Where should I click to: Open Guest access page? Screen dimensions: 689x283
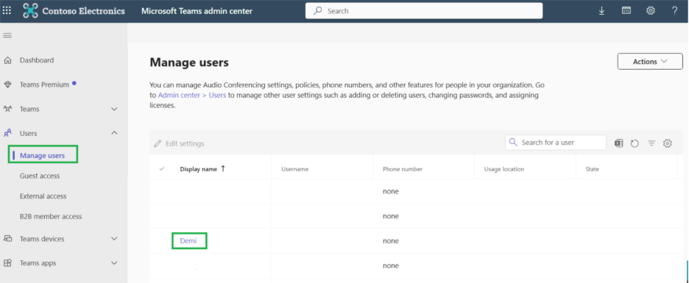[40, 176]
